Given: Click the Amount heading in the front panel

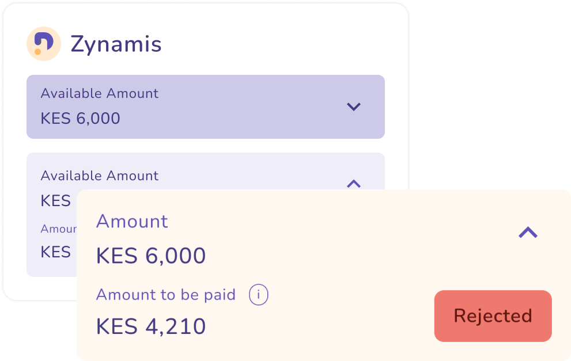Looking at the screenshot, I should click(x=132, y=221).
